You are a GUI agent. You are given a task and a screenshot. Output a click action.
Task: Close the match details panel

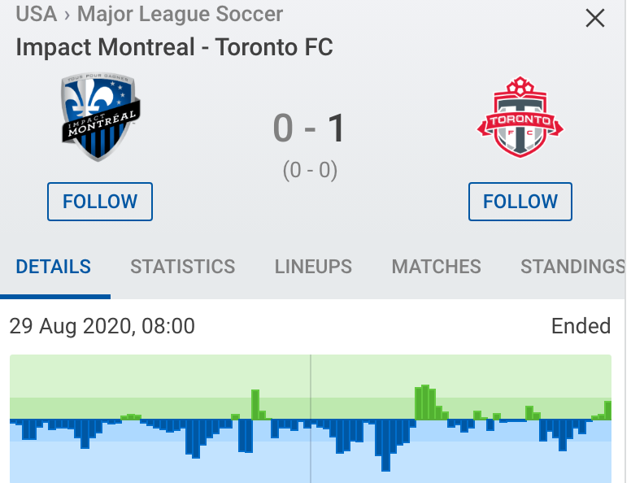pos(594,19)
